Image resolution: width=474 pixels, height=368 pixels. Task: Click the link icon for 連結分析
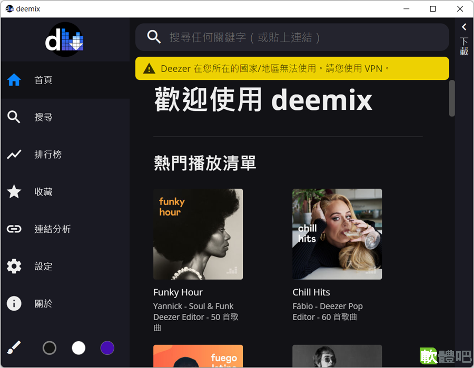pos(14,229)
